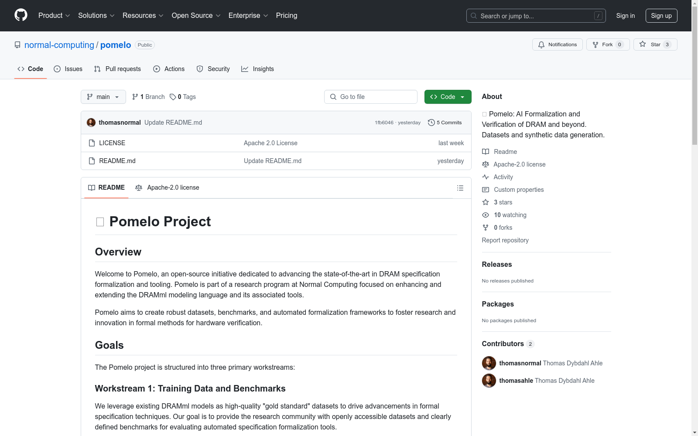Open the normal-computing organization link
Image resolution: width=698 pixels, height=436 pixels.
[x=59, y=45]
